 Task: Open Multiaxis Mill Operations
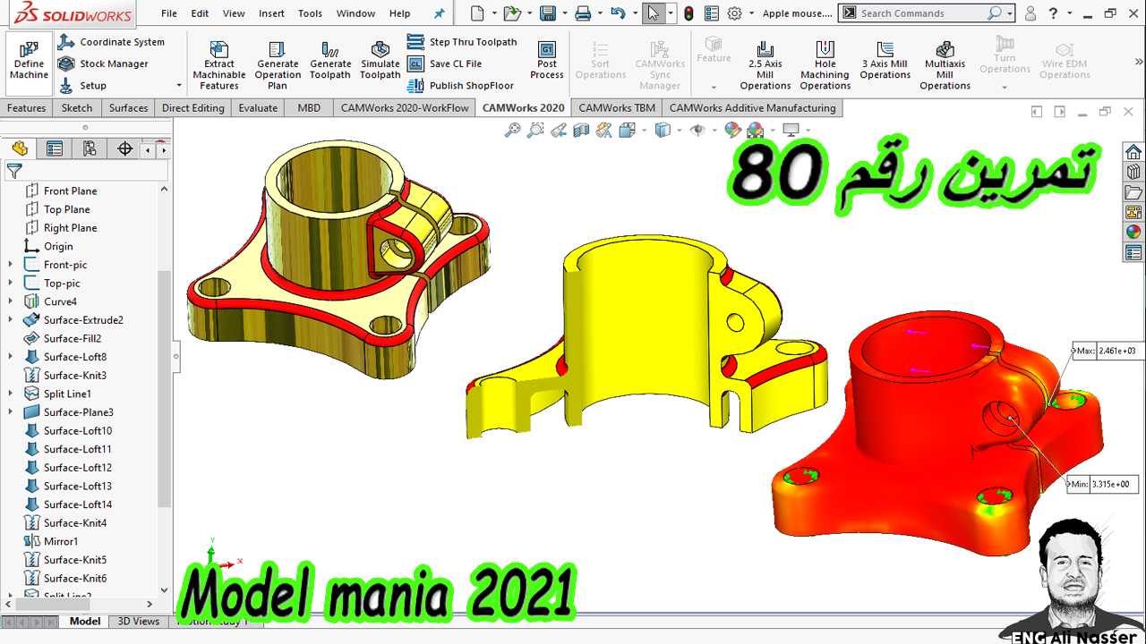pyautogui.click(x=945, y=64)
